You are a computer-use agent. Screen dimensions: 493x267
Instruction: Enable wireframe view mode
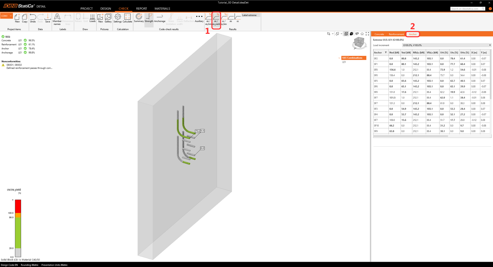[346, 34]
